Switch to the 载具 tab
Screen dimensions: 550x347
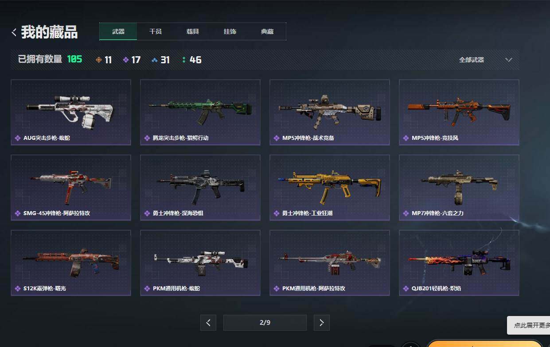[x=193, y=31]
